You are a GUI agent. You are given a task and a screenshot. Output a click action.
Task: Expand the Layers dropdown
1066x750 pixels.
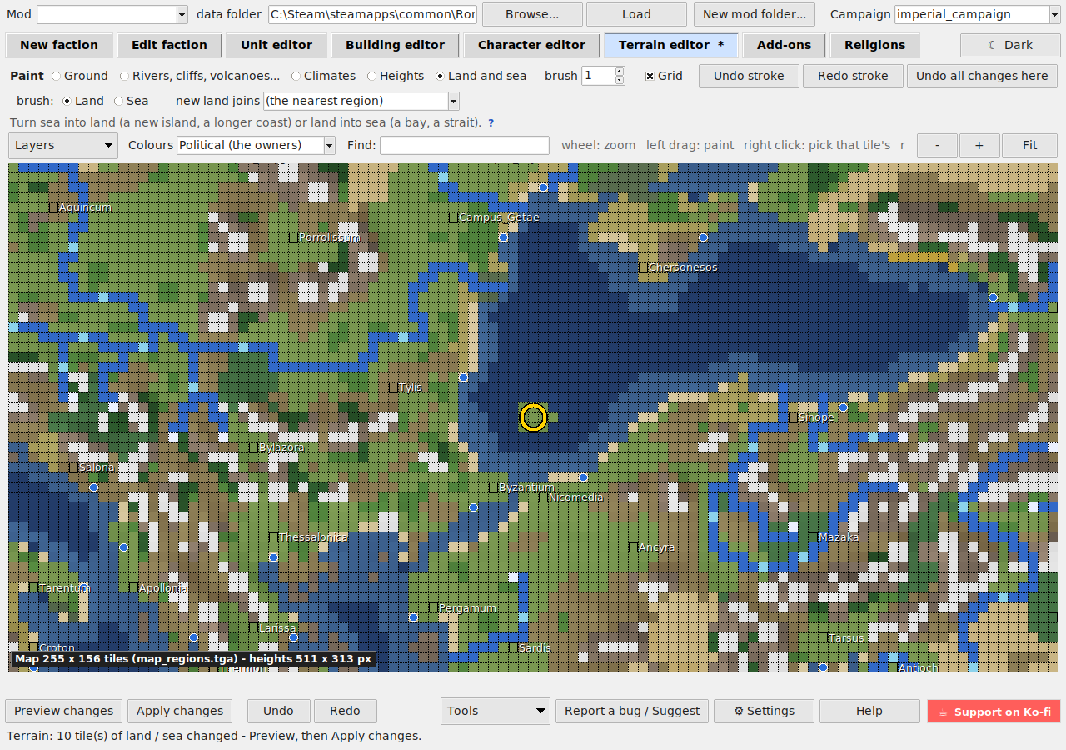[x=63, y=145]
